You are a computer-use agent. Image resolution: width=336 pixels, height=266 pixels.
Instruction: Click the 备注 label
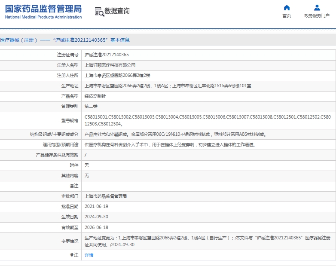[x=74, y=186]
